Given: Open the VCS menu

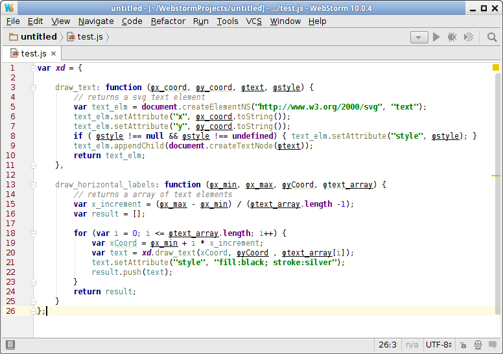Looking at the screenshot, I should [253, 21].
